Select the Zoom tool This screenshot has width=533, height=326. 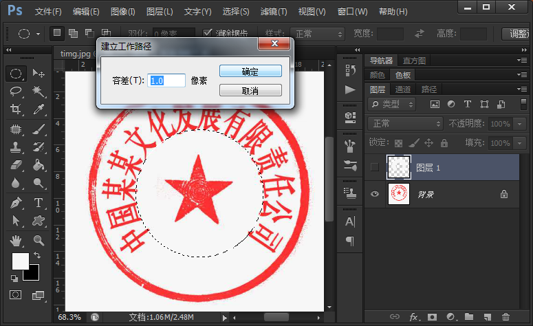[x=38, y=241]
